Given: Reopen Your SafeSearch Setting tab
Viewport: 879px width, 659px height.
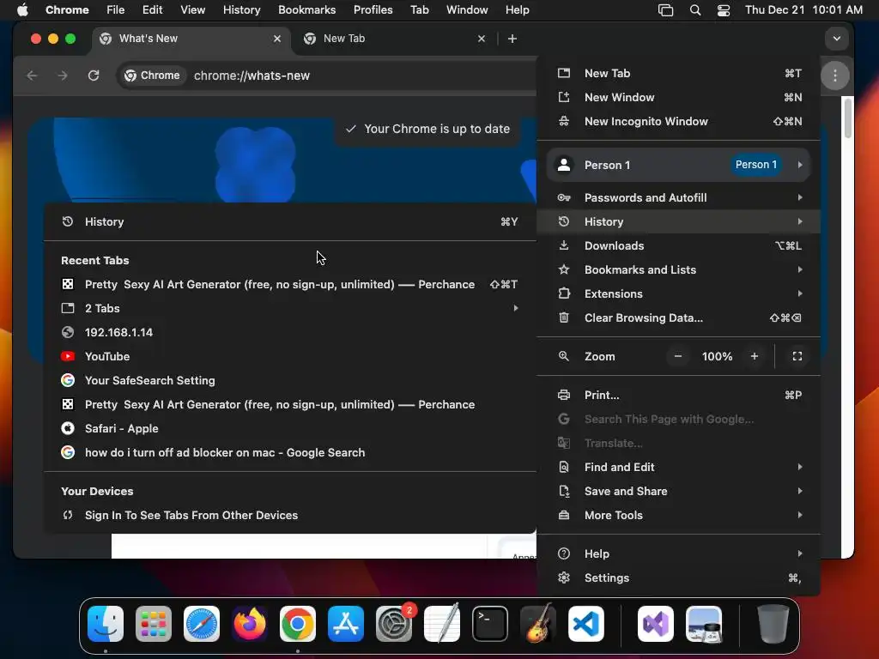Looking at the screenshot, I should click(290, 381).
